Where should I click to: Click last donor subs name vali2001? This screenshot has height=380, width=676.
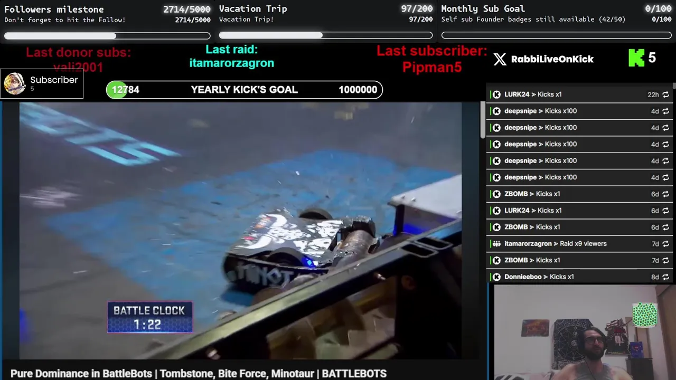(78, 67)
